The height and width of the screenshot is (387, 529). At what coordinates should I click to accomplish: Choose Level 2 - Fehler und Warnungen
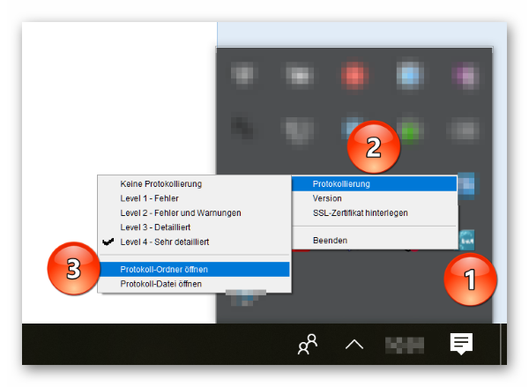coord(181,212)
